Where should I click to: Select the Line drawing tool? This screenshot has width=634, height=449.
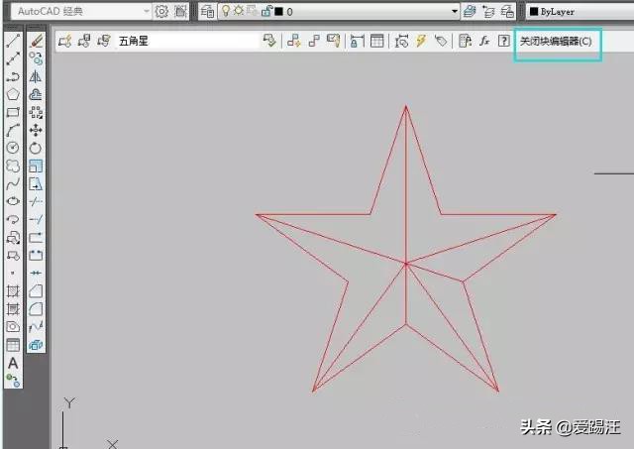[13, 41]
